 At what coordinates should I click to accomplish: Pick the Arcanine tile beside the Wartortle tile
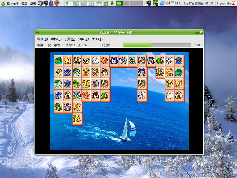68,95
